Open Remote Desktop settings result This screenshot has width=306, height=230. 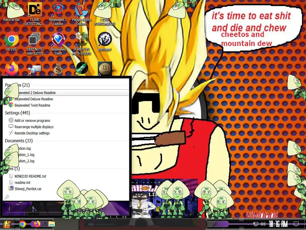click(67, 133)
